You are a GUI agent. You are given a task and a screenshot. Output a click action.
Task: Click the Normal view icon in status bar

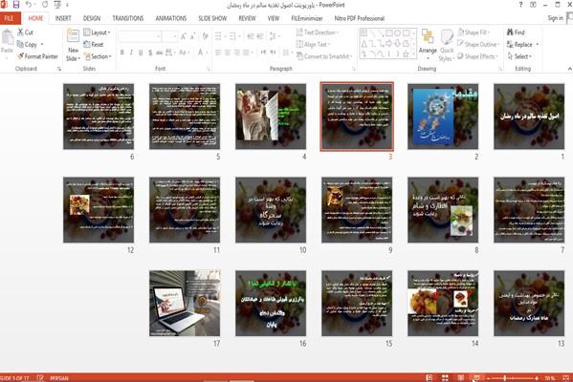tap(430, 378)
